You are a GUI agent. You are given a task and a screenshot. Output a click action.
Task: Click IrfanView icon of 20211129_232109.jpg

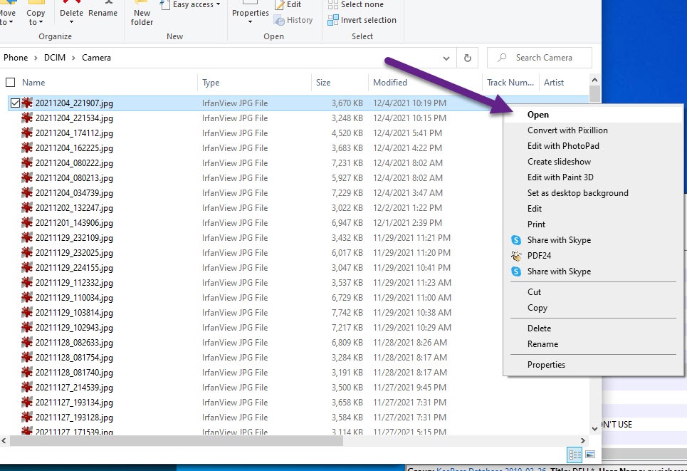pyautogui.click(x=27, y=238)
